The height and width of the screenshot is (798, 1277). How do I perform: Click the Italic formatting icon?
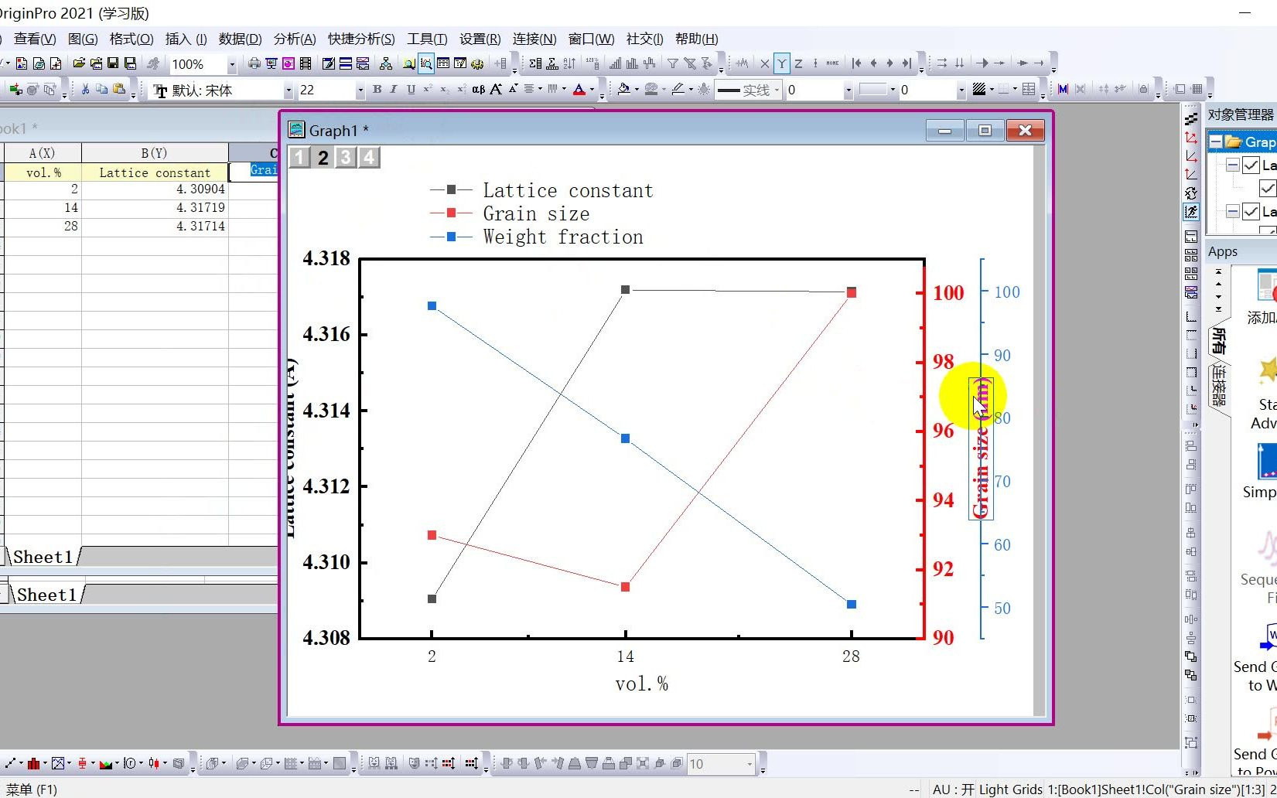[x=394, y=90]
